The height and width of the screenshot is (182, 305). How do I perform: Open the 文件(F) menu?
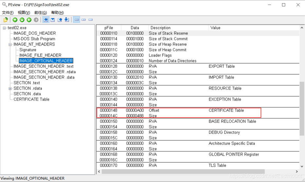8,13
